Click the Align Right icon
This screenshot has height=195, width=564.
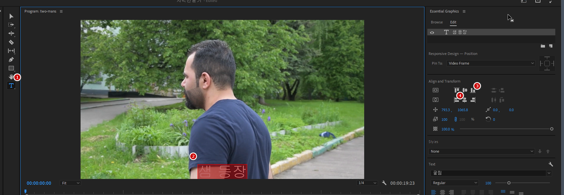pyautogui.click(x=473, y=100)
